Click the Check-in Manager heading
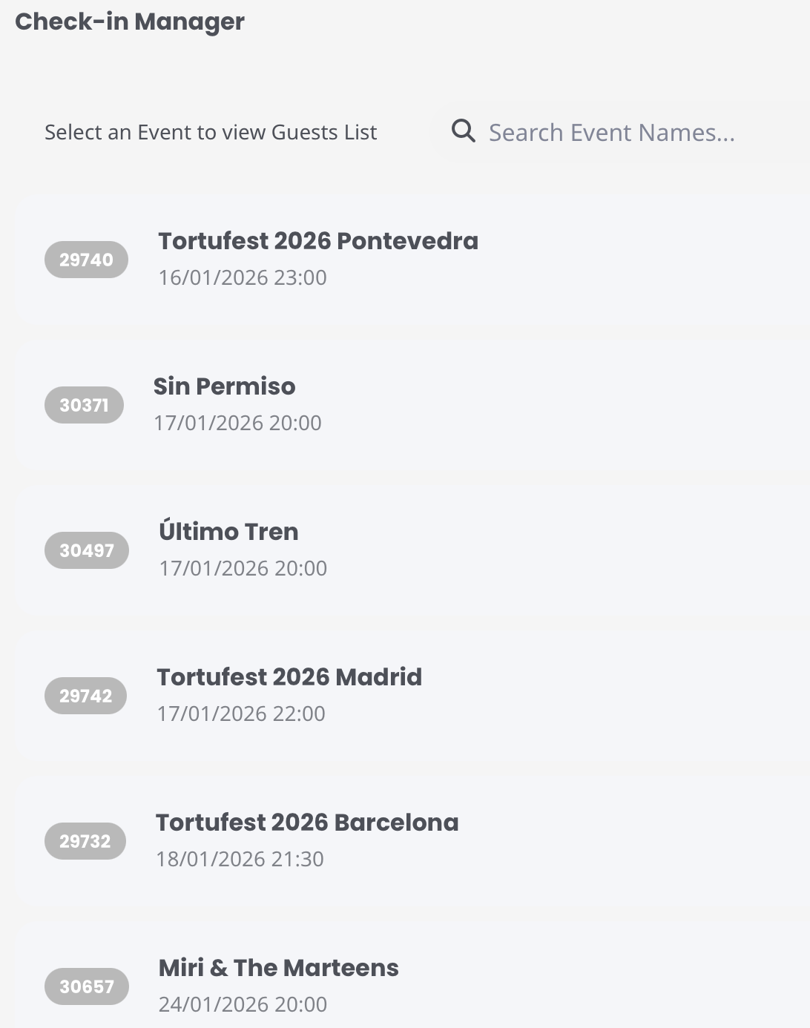Image resolution: width=810 pixels, height=1028 pixels. tap(130, 22)
